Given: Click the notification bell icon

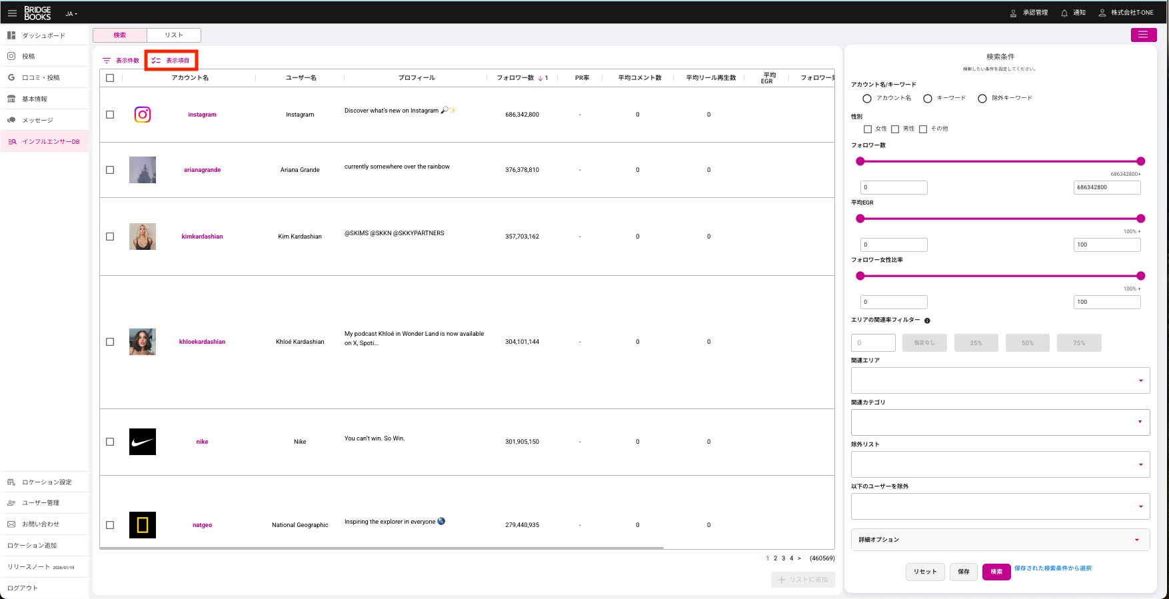Looking at the screenshot, I should point(1064,13).
